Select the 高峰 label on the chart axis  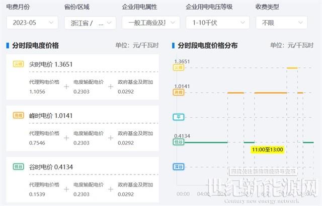178,93
